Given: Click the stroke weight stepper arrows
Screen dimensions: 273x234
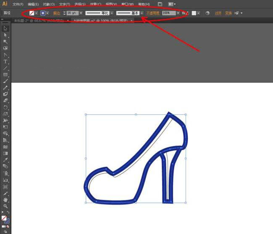Looking at the screenshot, I should (x=64, y=13).
